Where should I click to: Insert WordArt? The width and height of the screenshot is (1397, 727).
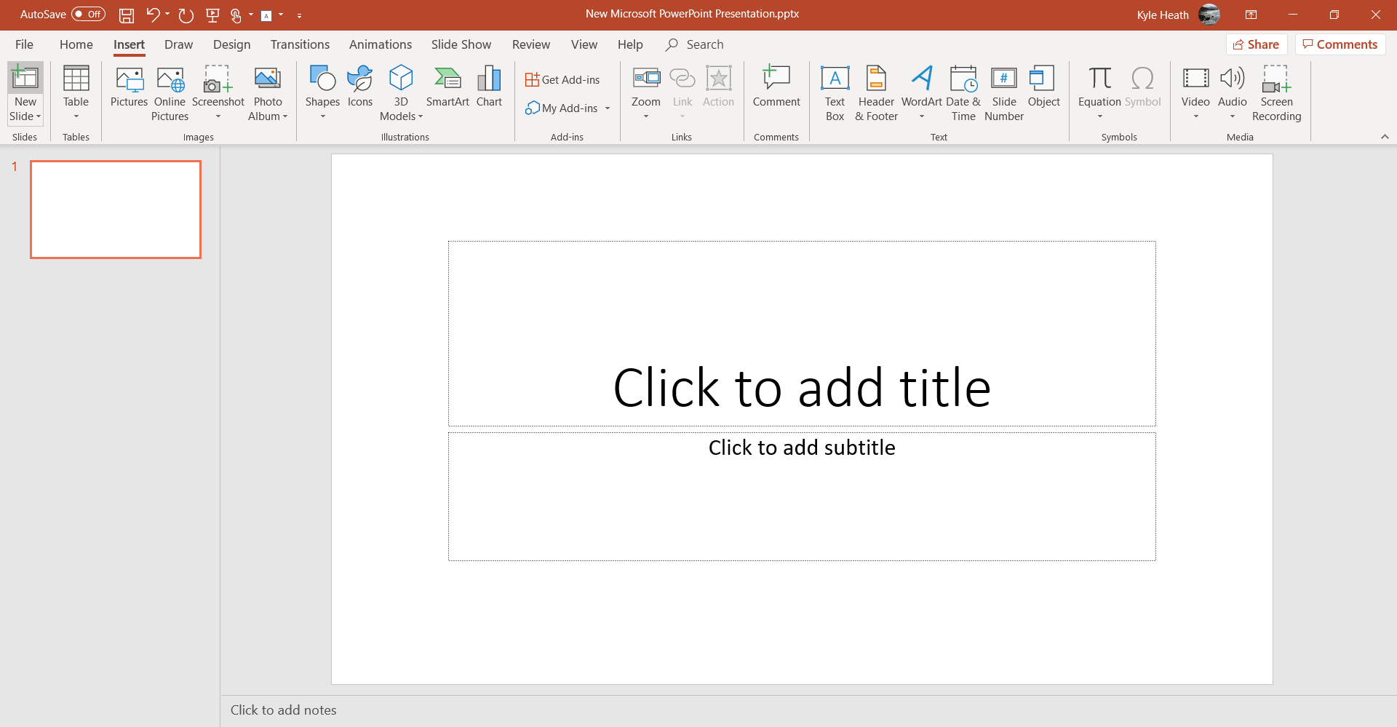[921, 92]
